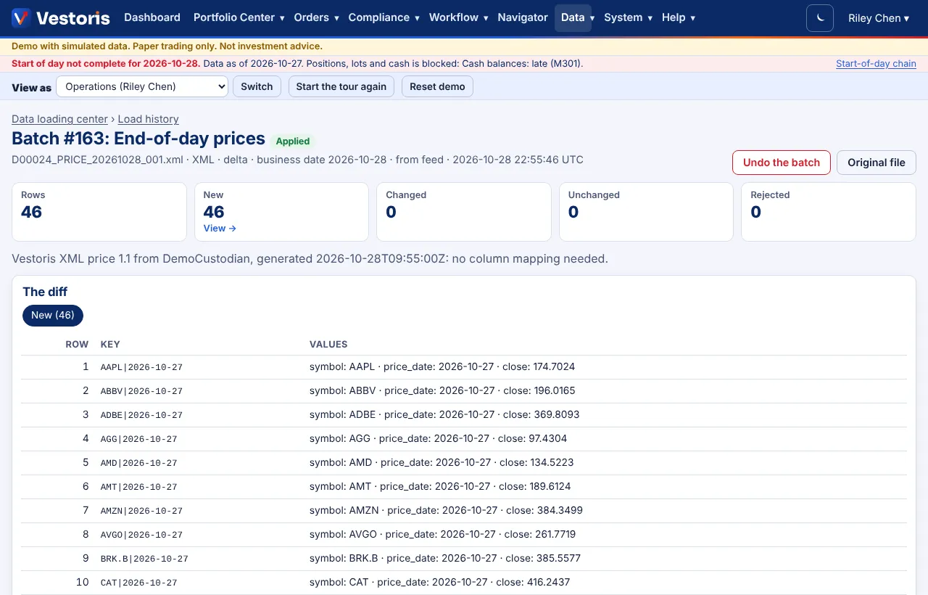Screen dimensions: 928x595
Task: Click the AVGO|2026-10-27 key
Action: 141,535
